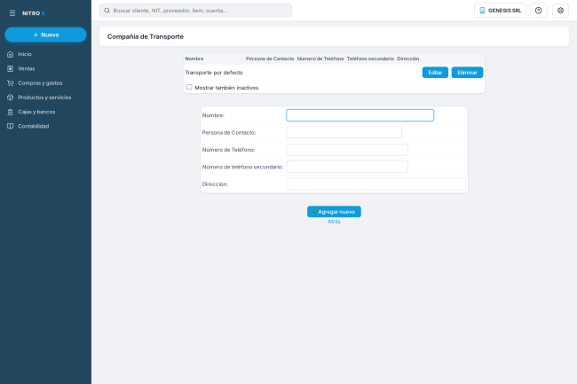The width and height of the screenshot is (577, 384).
Task: Click the GENESIS SRL company icon
Action: pyautogui.click(x=482, y=11)
